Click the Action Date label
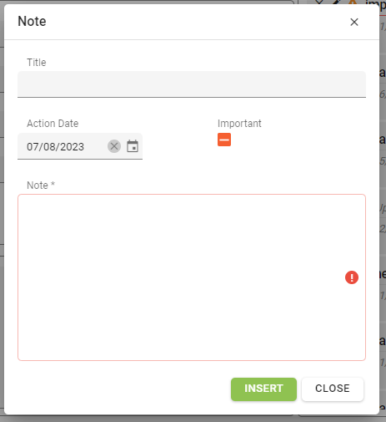 pyautogui.click(x=53, y=124)
